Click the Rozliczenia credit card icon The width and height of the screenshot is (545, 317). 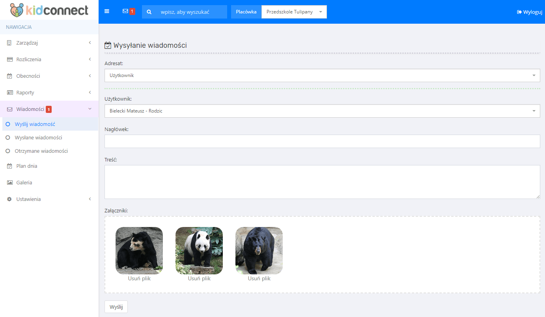10,59
